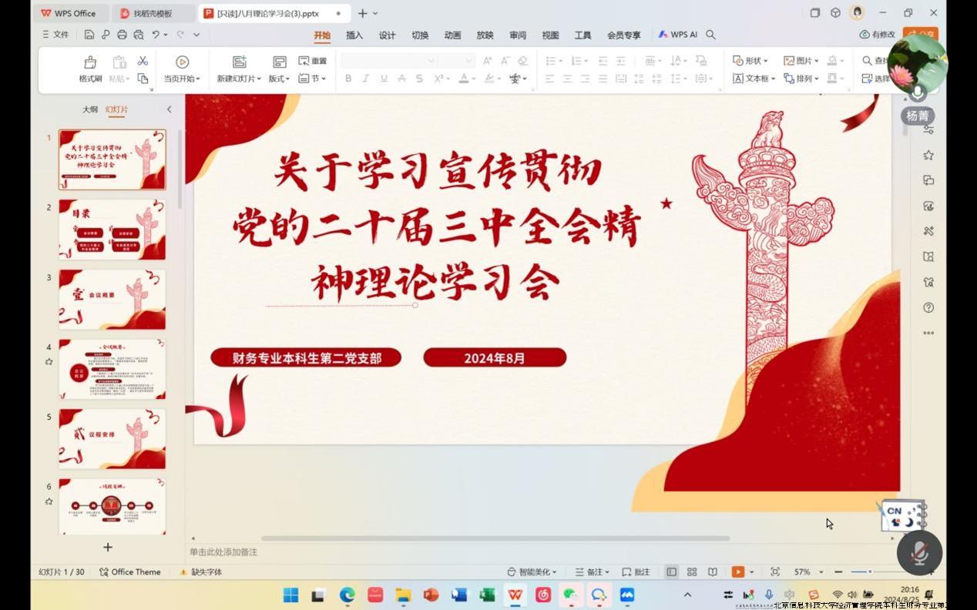Select slide 3 thumbnail in slide panel

[111, 299]
